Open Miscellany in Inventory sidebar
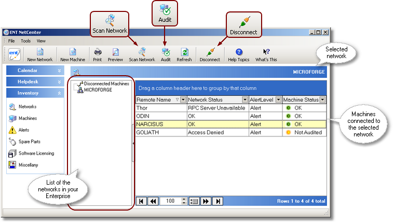Viewport: 394px width, 223px height. tap(23, 165)
